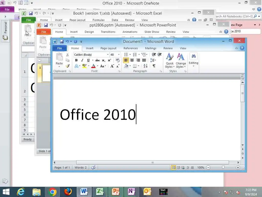Click Paste button in Word Clipboard group
262x197 pixels.
click(59, 60)
